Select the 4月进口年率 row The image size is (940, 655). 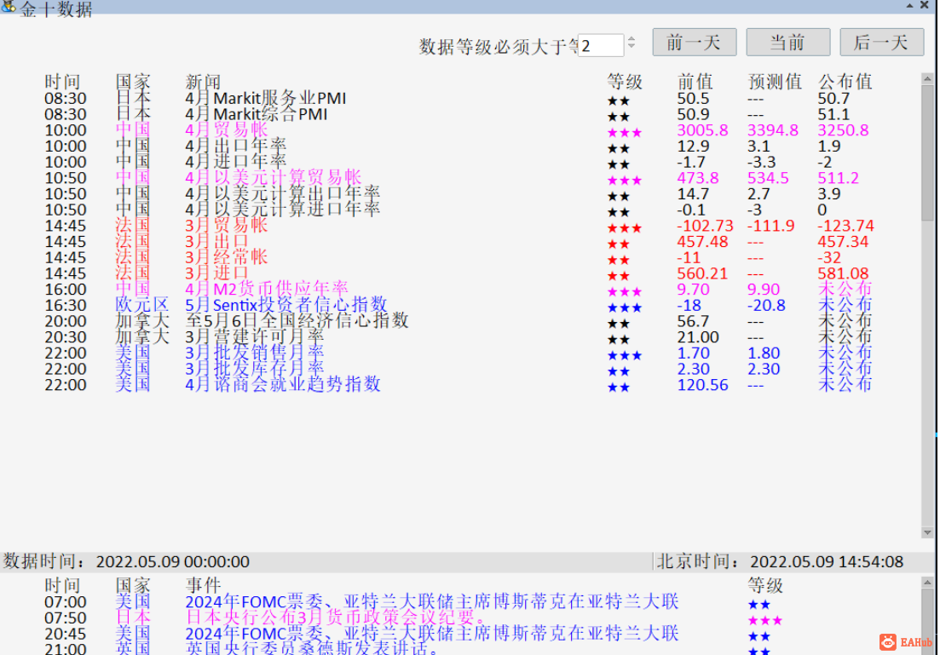458,162
